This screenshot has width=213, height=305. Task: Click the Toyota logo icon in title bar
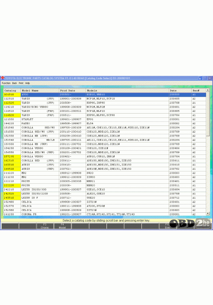point(3,78)
